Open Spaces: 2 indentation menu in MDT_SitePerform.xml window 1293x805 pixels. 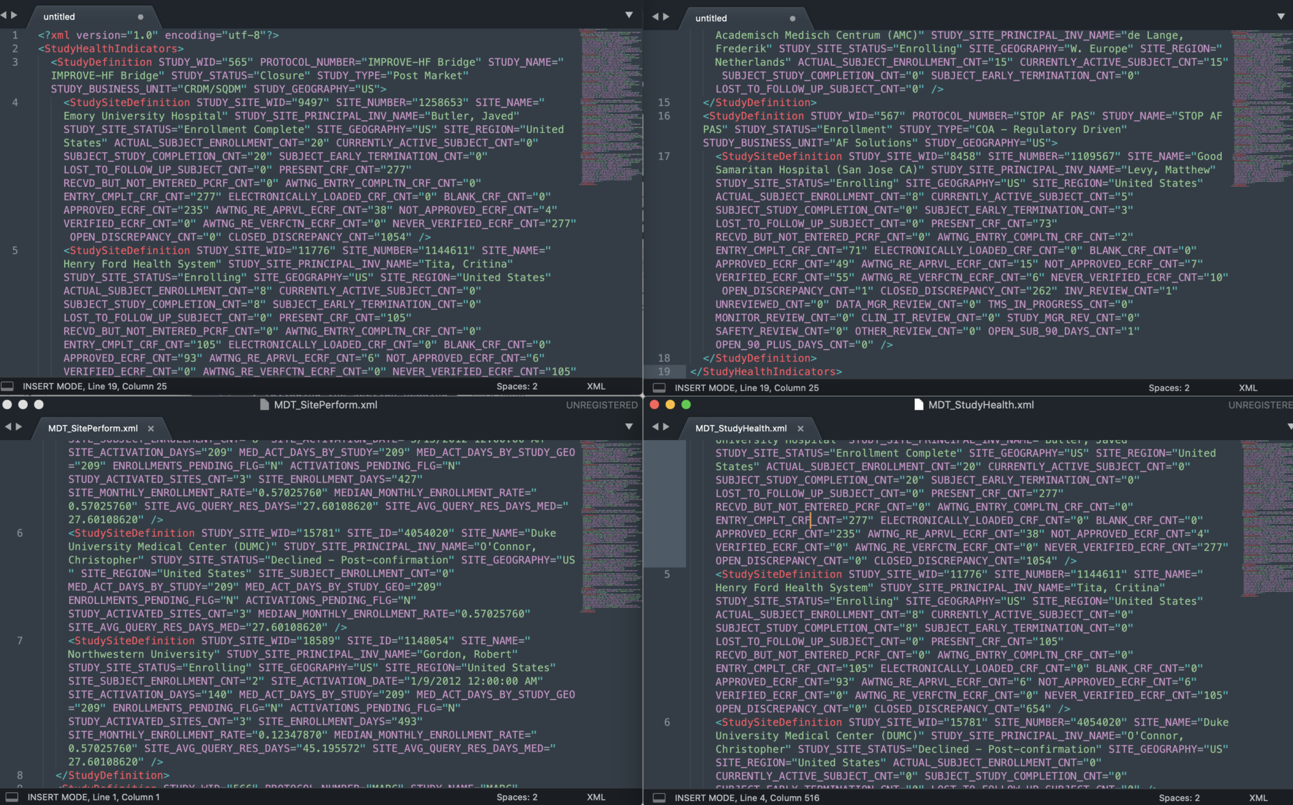coord(517,797)
